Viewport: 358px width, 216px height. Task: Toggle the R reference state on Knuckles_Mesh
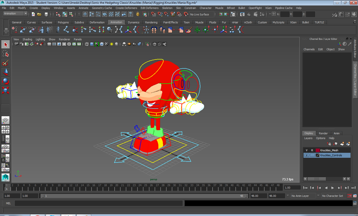312,150
